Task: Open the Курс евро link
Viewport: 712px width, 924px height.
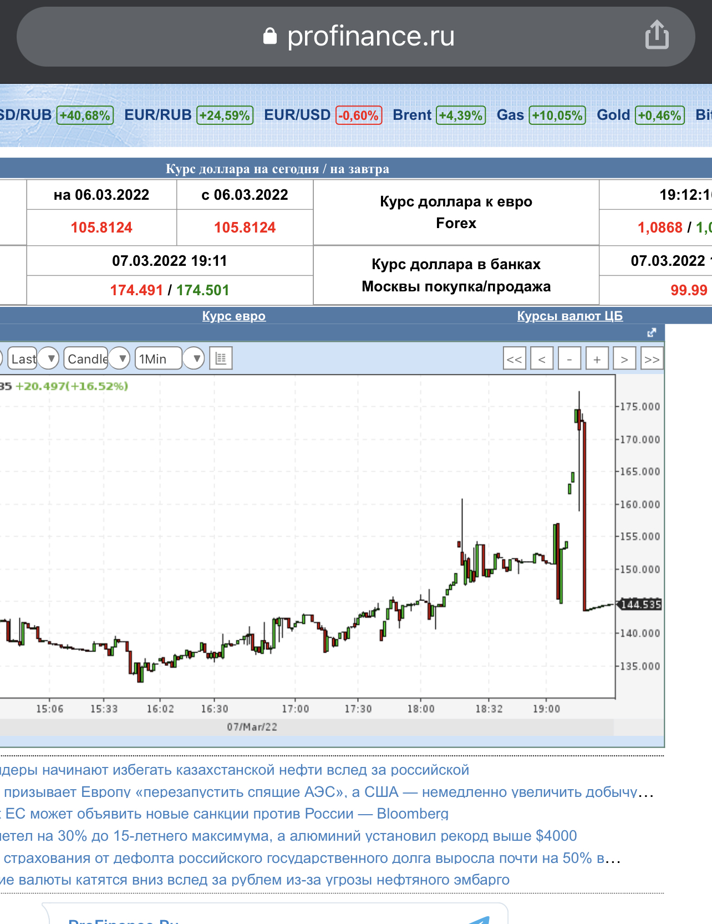Action: 234,316
